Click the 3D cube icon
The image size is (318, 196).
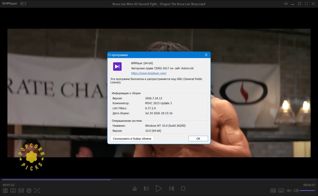pyautogui.click(x=29, y=190)
